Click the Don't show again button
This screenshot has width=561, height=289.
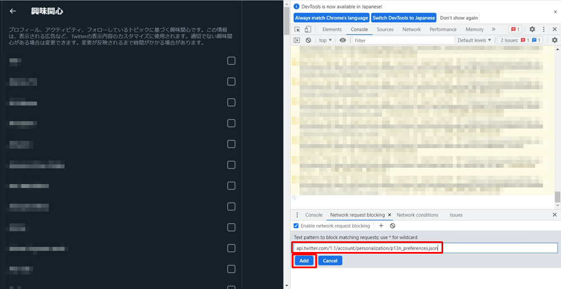point(458,18)
